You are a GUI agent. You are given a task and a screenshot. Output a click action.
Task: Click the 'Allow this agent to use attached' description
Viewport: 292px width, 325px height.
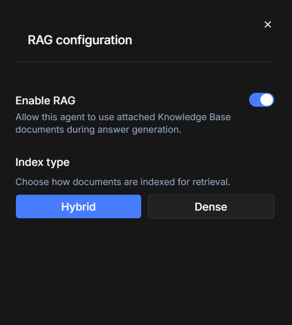[x=123, y=123]
